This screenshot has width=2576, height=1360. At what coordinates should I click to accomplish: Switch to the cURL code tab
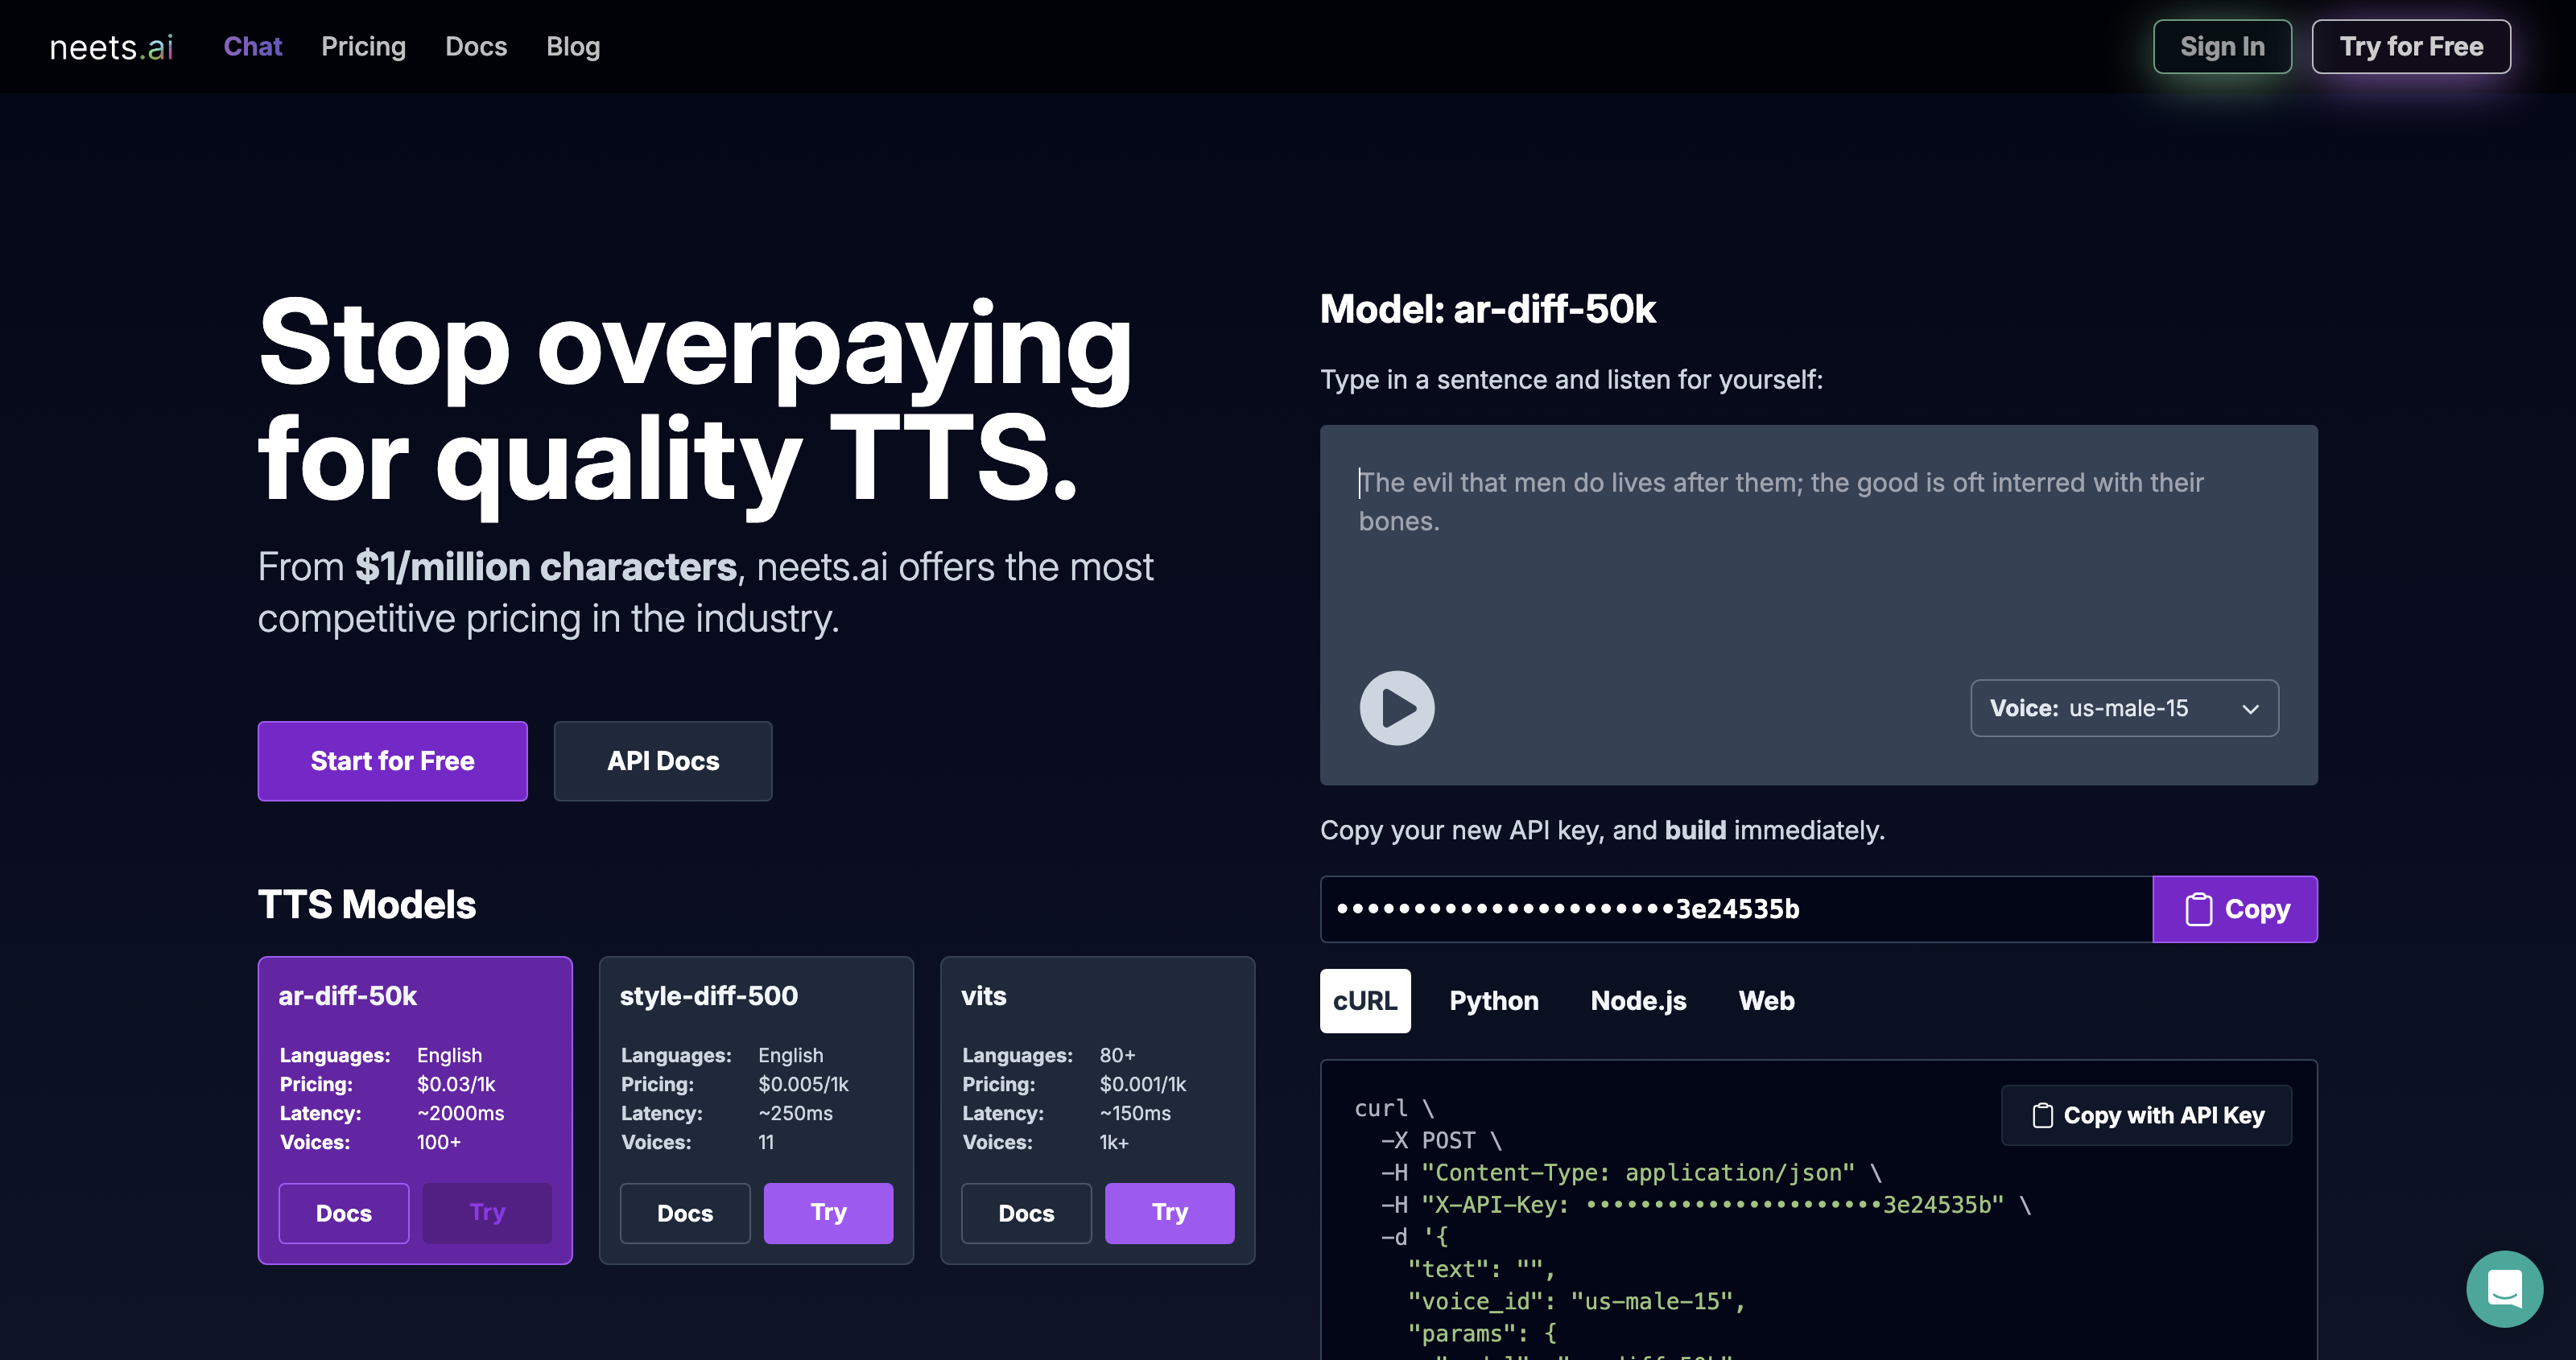1365,1001
